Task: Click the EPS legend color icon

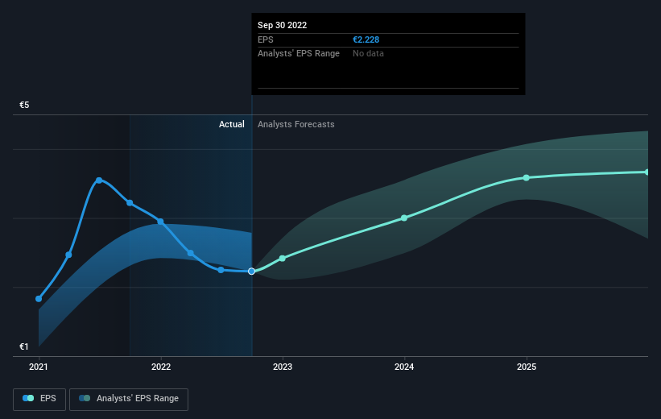Action: tap(28, 398)
